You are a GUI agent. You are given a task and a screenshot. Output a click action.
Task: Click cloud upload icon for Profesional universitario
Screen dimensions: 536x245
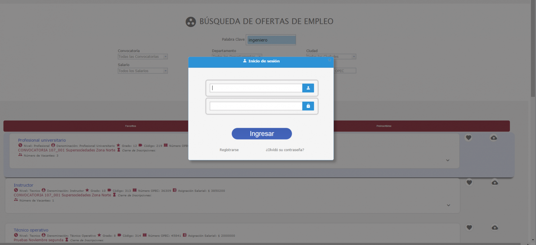pos(494,138)
